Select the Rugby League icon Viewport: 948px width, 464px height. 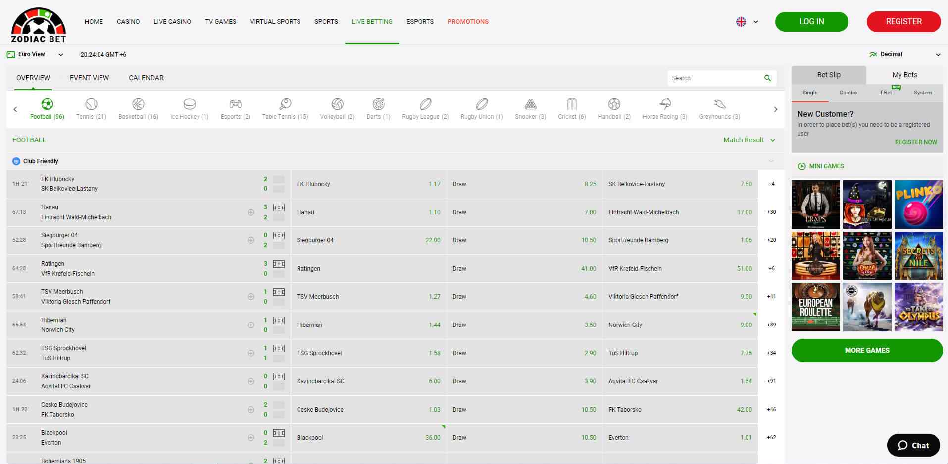pos(425,104)
